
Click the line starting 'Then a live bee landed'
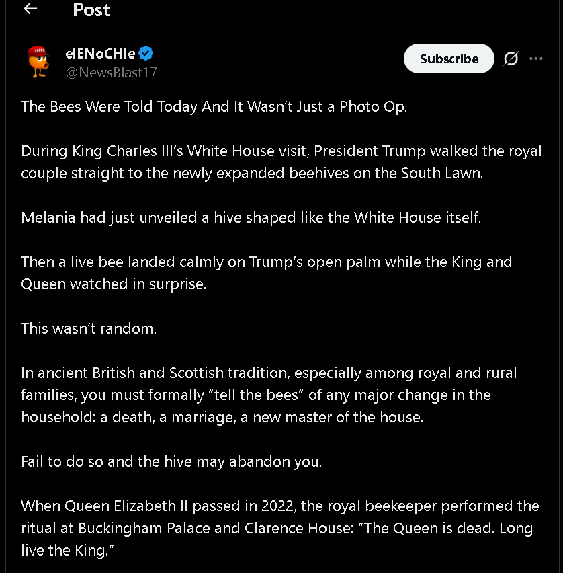[266, 262]
